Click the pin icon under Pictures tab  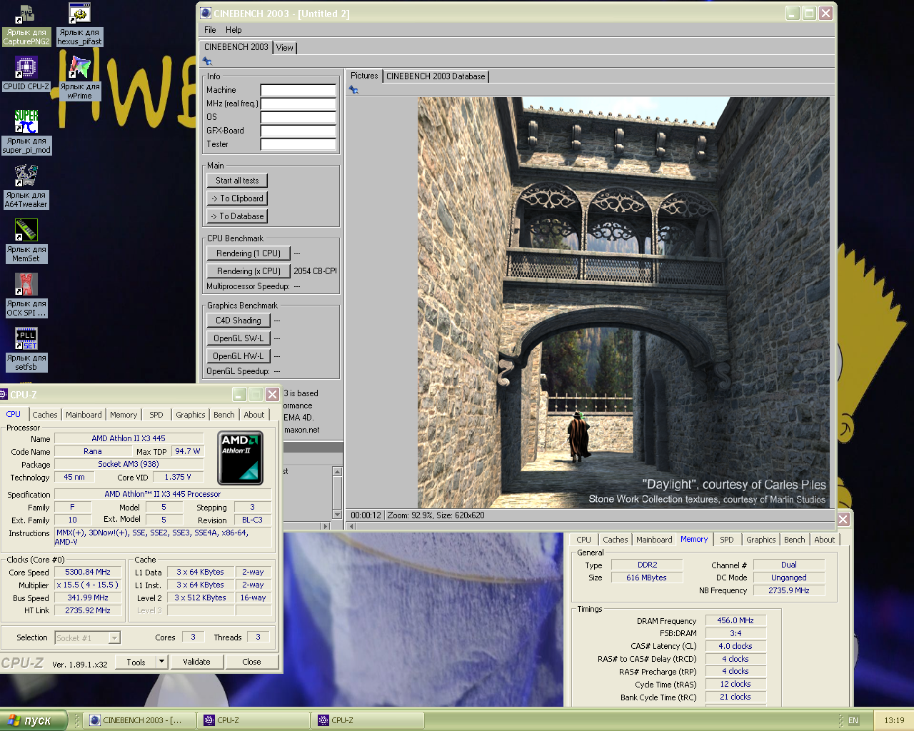(x=353, y=90)
